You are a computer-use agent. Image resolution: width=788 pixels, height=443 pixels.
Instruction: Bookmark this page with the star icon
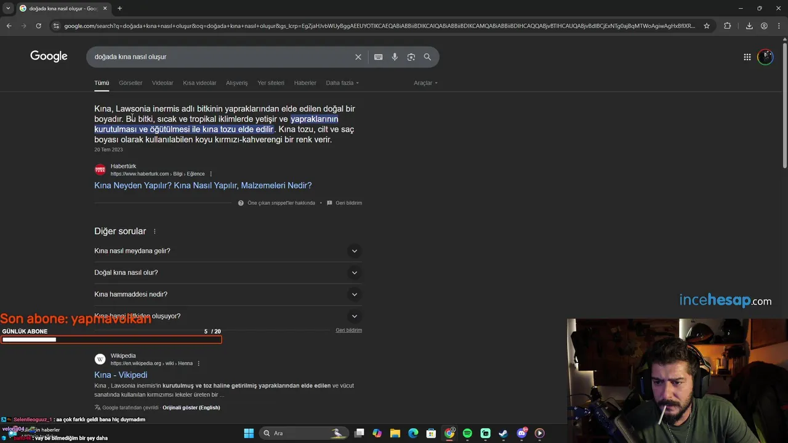707,26
